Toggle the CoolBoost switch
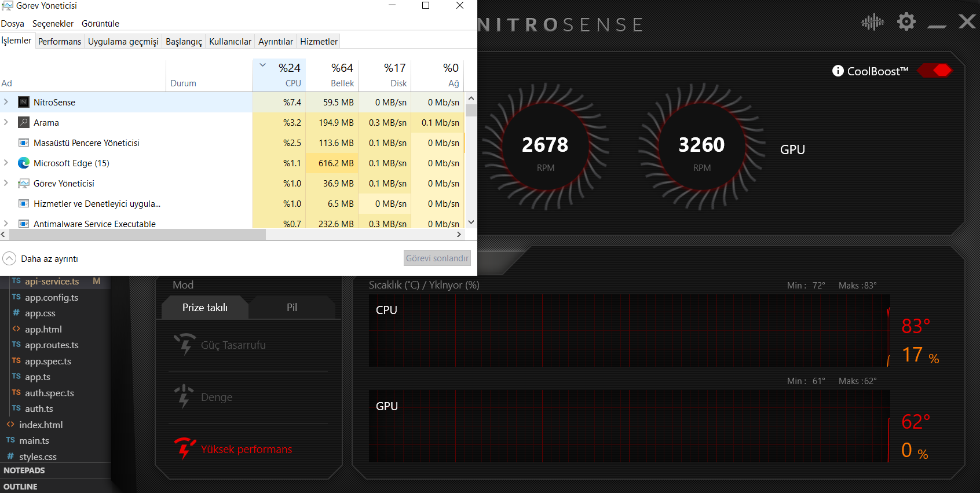This screenshot has width=980, height=493. pyautogui.click(x=935, y=71)
